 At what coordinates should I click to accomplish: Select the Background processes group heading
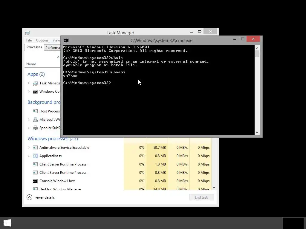44,102
